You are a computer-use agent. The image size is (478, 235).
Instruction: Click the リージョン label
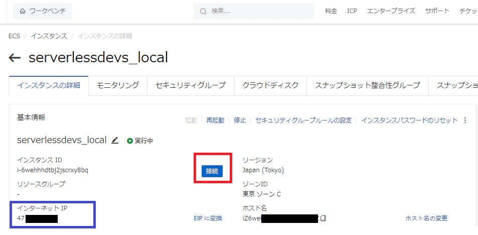257,160
